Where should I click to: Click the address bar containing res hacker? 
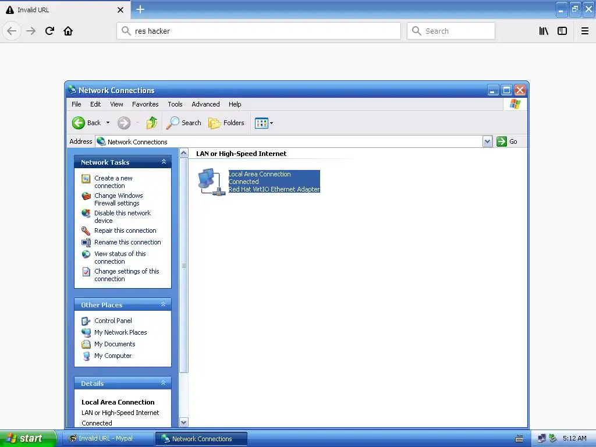coord(259,31)
